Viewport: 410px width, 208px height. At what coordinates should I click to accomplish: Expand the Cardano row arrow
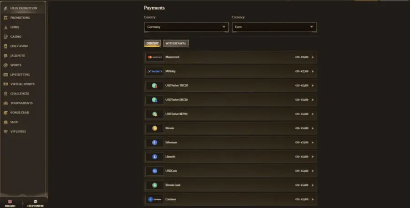pos(313,199)
